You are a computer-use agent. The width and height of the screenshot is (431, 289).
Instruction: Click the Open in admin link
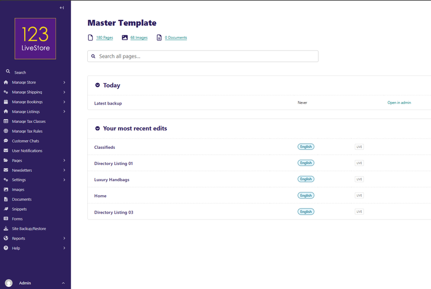pyautogui.click(x=399, y=102)
